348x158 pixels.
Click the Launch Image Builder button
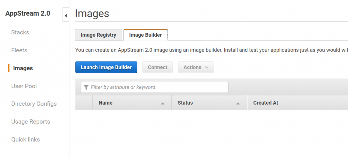[x=106, y=67]
